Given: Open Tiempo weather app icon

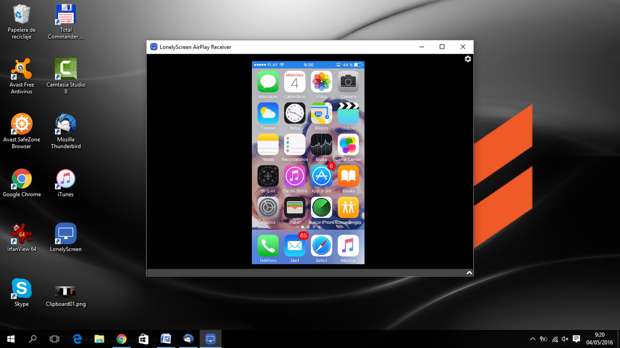Looking at the screenshot, I should tap(268, 113).
